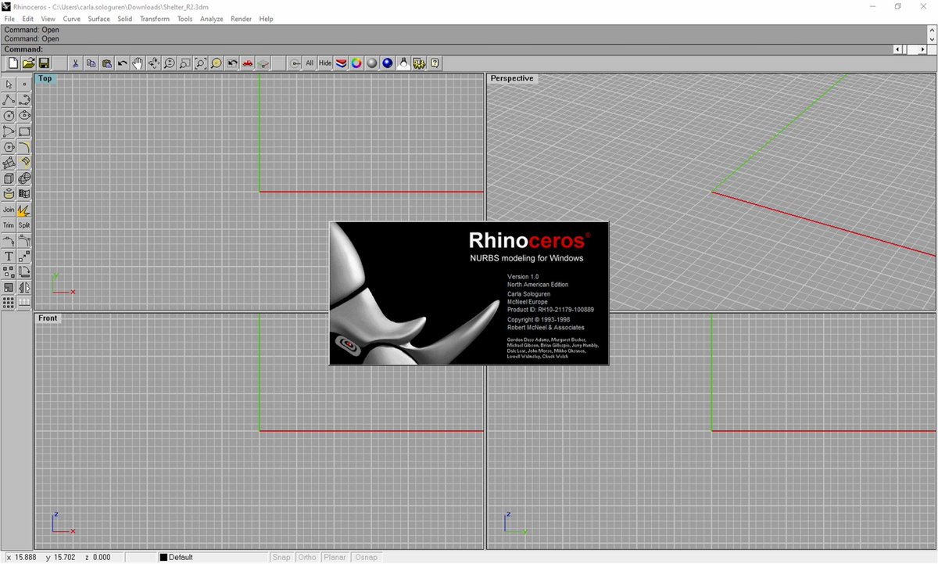
Task: Open the File menu
Action: (x=9, y=19)
